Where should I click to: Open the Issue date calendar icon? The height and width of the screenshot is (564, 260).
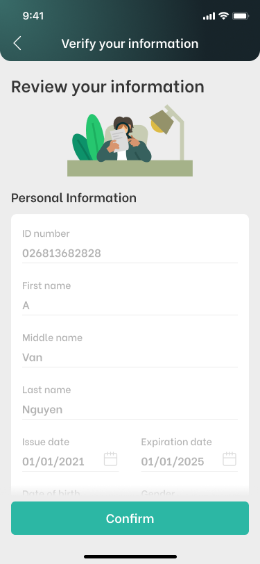[x=111, y=459]
